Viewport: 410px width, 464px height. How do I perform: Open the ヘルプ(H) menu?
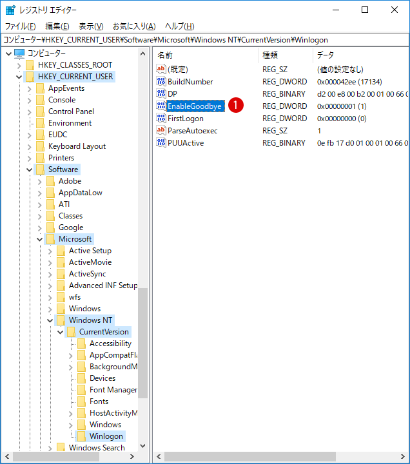(179, 26)
